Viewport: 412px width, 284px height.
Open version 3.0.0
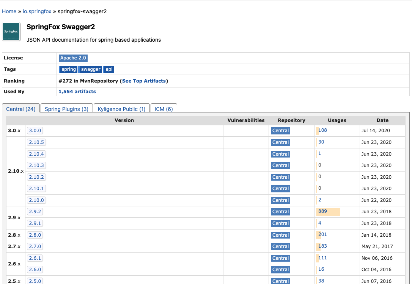(35, 131)
